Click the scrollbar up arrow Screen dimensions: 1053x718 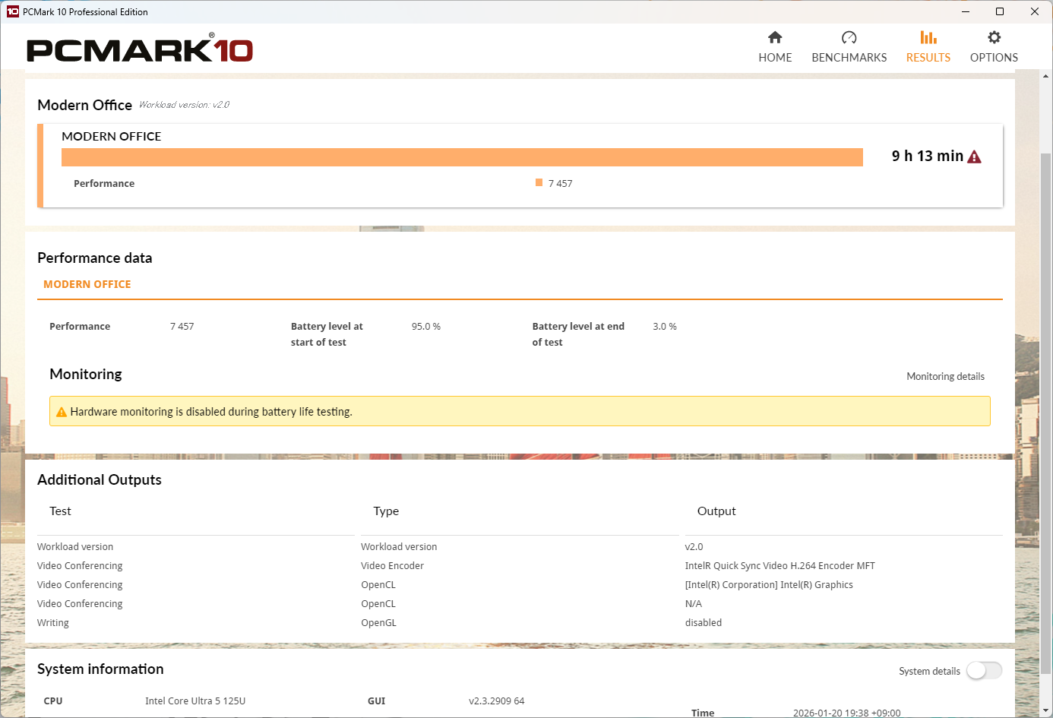point(1046,76)
